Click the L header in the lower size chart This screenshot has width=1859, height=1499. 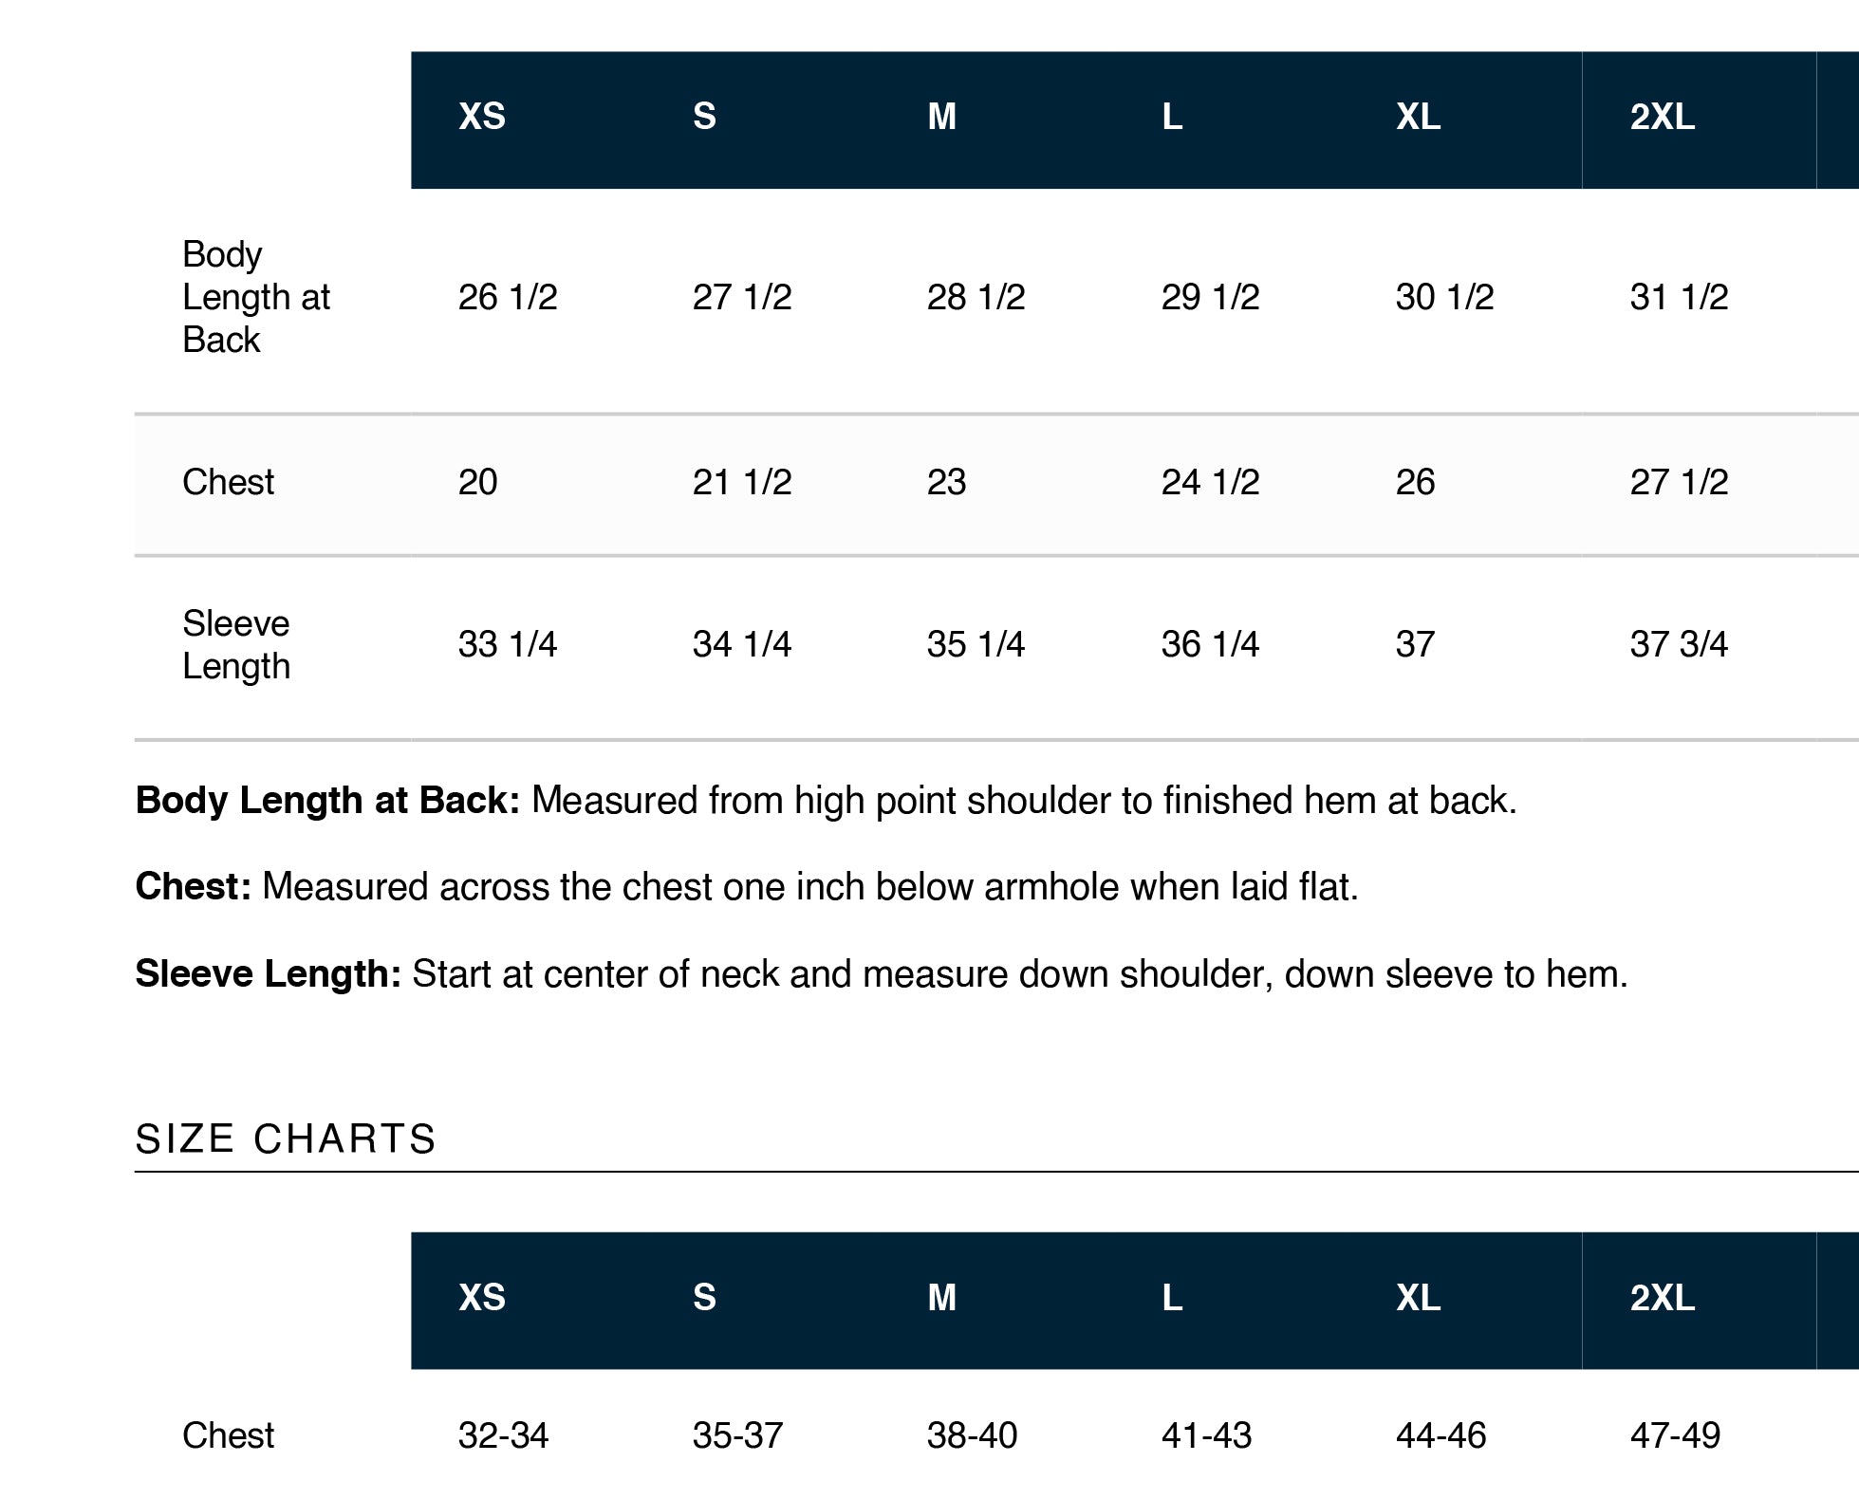(1172, 1297)
